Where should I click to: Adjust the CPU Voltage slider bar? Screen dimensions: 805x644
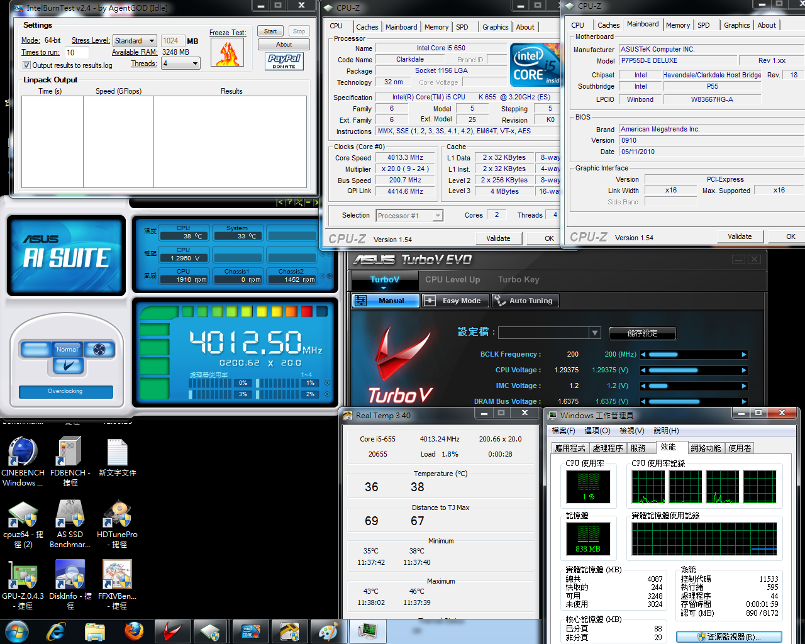694,370
